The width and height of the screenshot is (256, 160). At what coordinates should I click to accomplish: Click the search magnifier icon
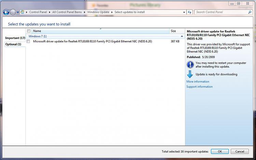(250, 12)
